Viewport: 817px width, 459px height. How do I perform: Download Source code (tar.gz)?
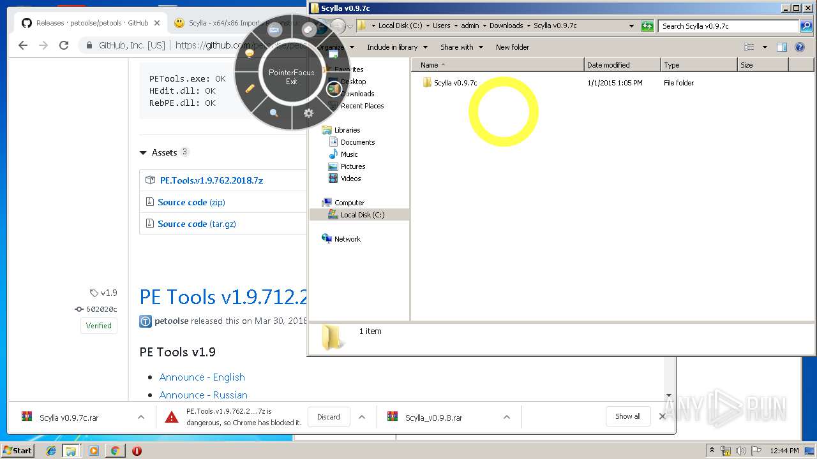(197, 224)
